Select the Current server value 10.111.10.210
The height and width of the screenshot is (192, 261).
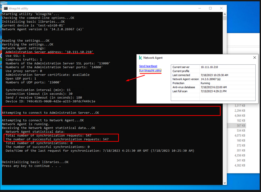(x=209, y=67)
